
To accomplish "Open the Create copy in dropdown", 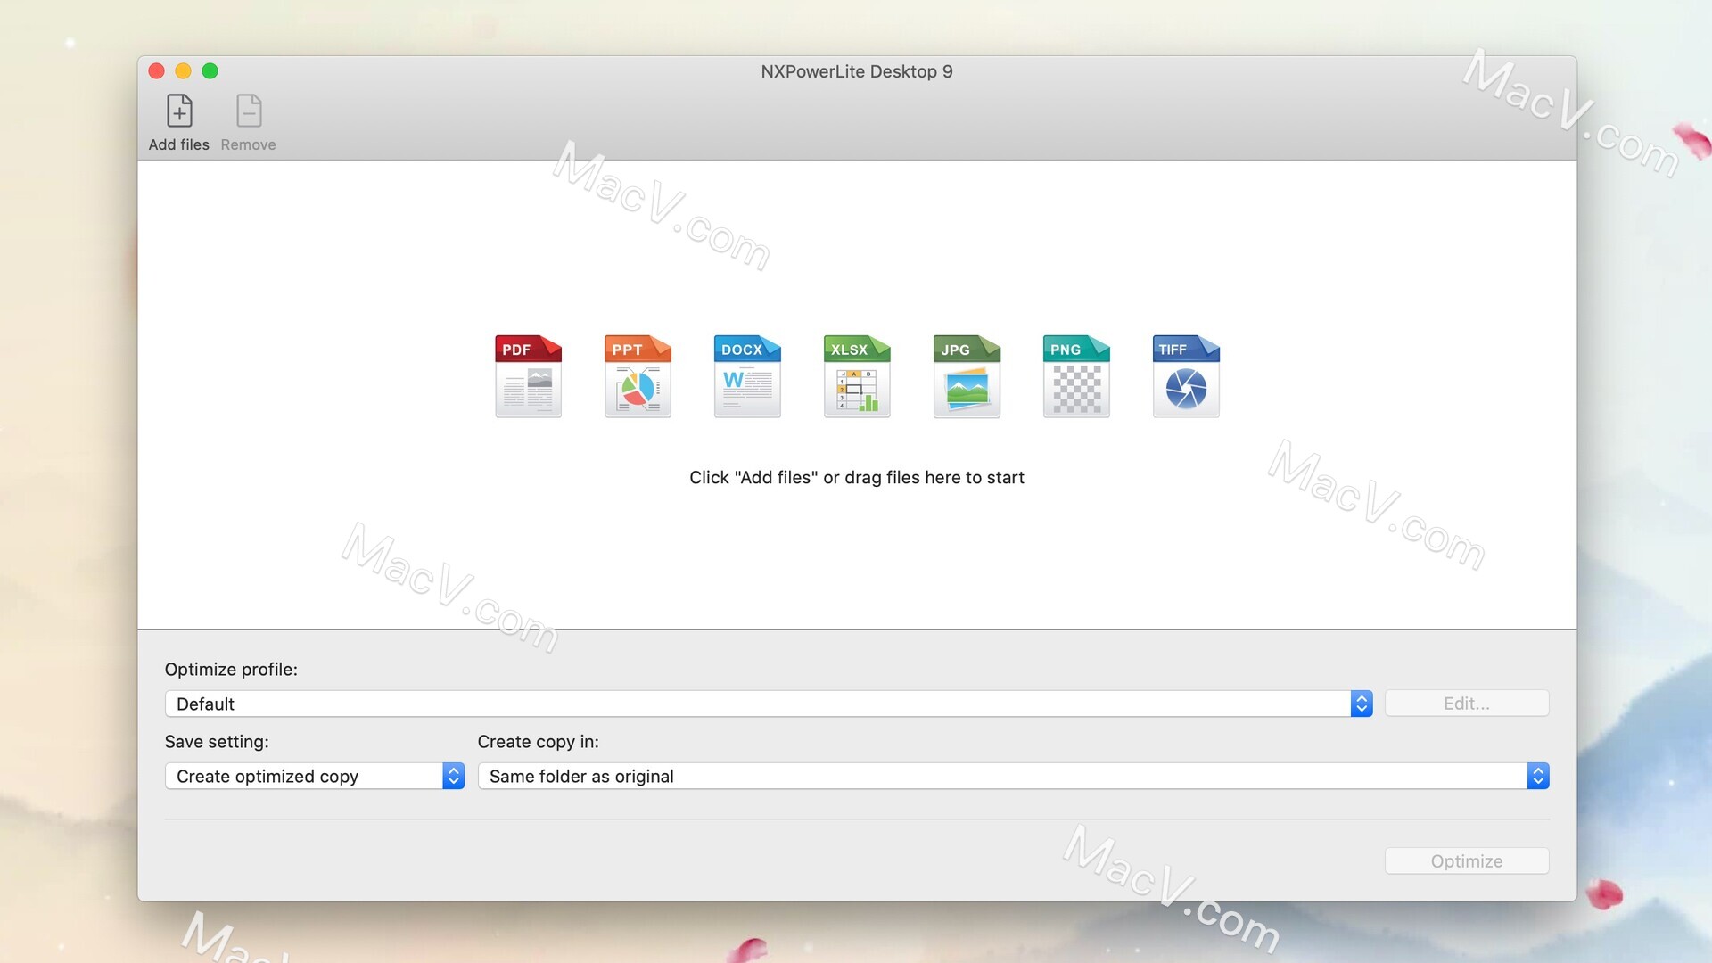I will click(1013, 776).
